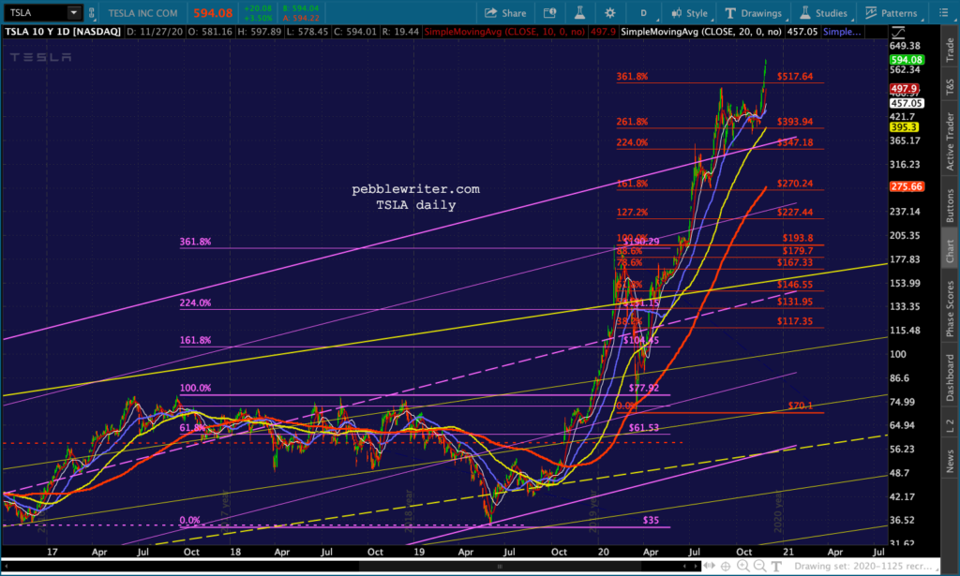Click the +20.08 net change value
The width and height of the screenshot is (960, 576).
(257, 8)
